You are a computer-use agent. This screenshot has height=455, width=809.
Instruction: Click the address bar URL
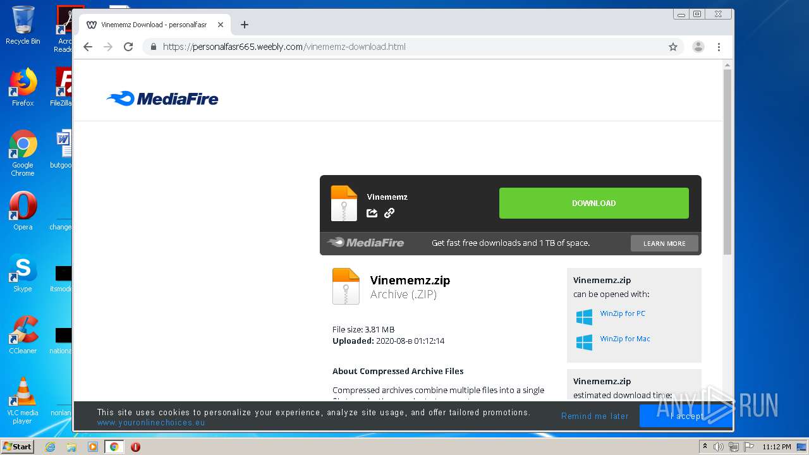tap(284, 47)
